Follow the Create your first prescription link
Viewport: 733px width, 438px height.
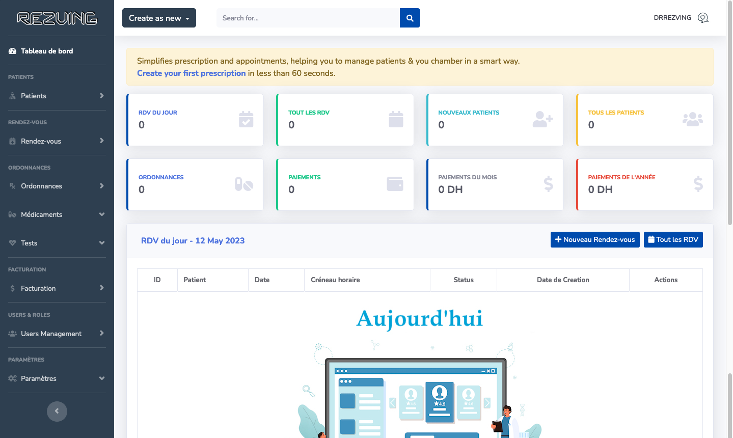(192, 73)
